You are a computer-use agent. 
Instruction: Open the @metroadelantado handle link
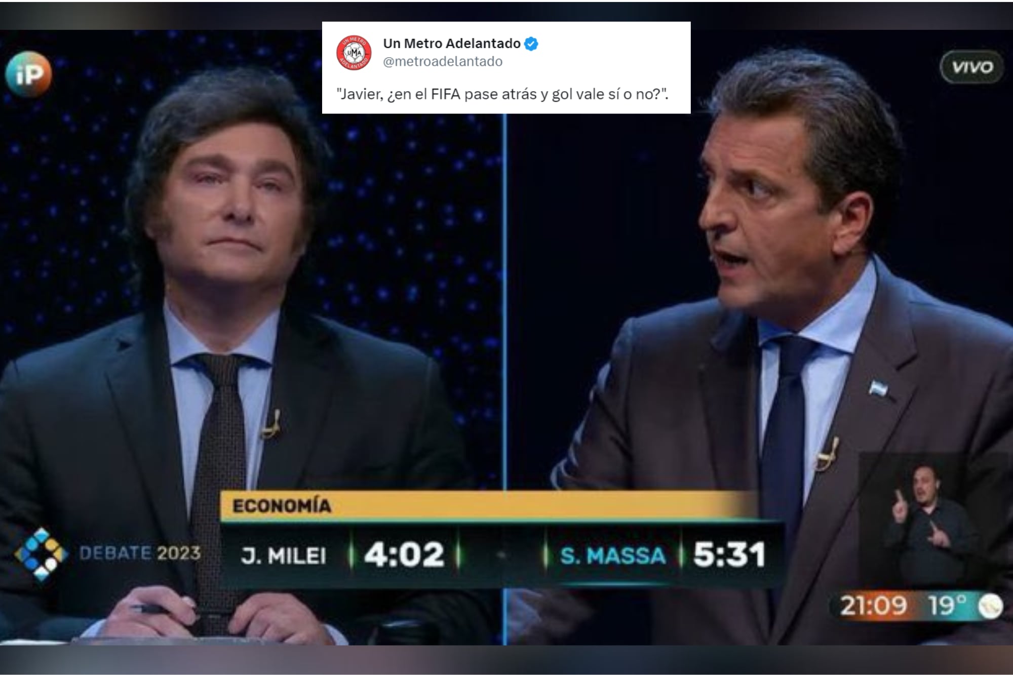tap(443, 62)
